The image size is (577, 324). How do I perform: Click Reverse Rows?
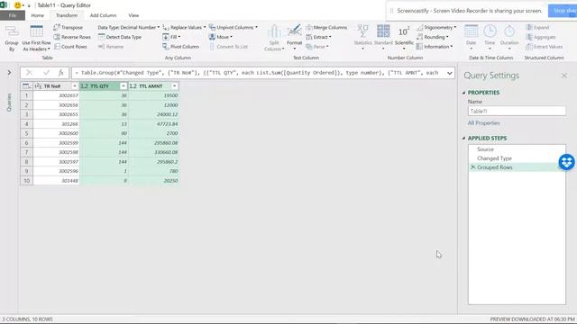click(72, 37)
